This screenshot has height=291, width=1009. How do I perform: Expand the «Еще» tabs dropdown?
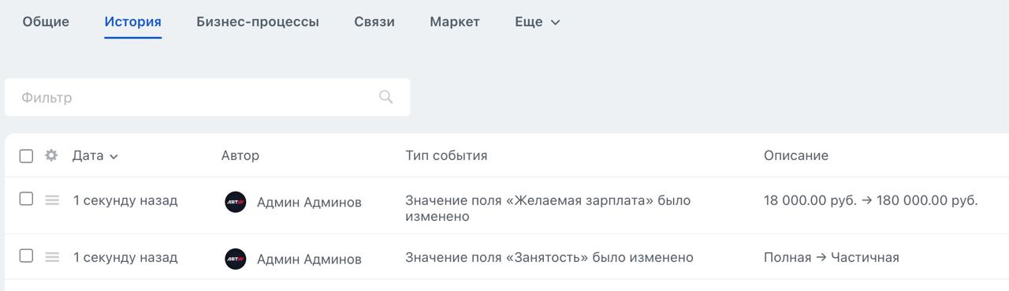tap(537, 22)
